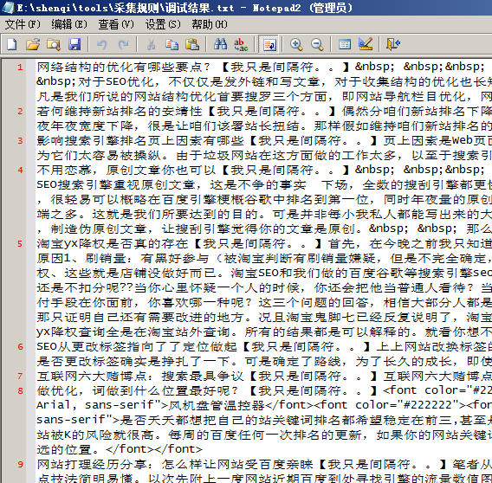Click line number 5 in margin
Viewport: 492px width, 483px height.
click(20, 244)
